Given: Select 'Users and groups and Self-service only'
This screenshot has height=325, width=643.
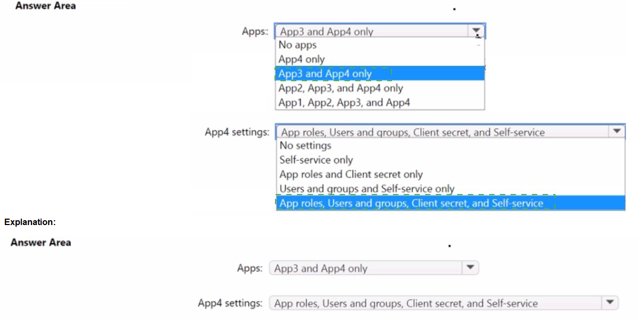Looking at the screenshot, I should pos(366,189).
